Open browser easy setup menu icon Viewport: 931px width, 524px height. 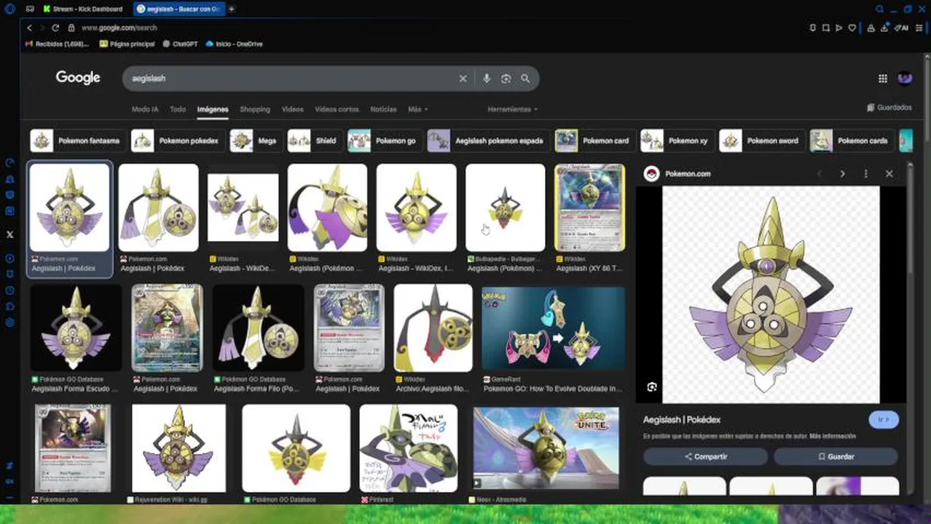921,28
